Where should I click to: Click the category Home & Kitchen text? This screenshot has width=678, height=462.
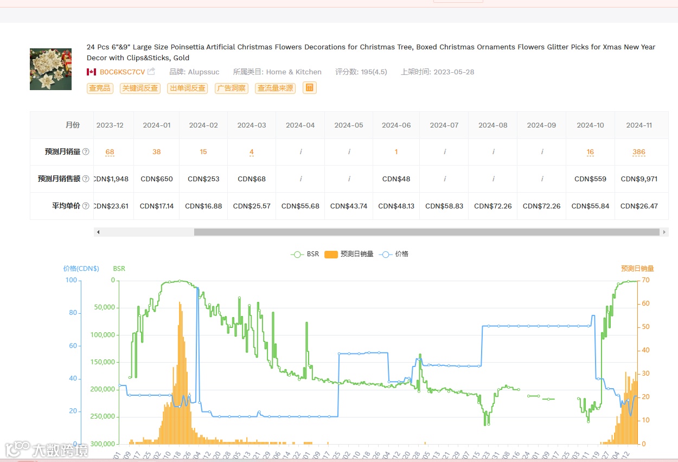293,72
